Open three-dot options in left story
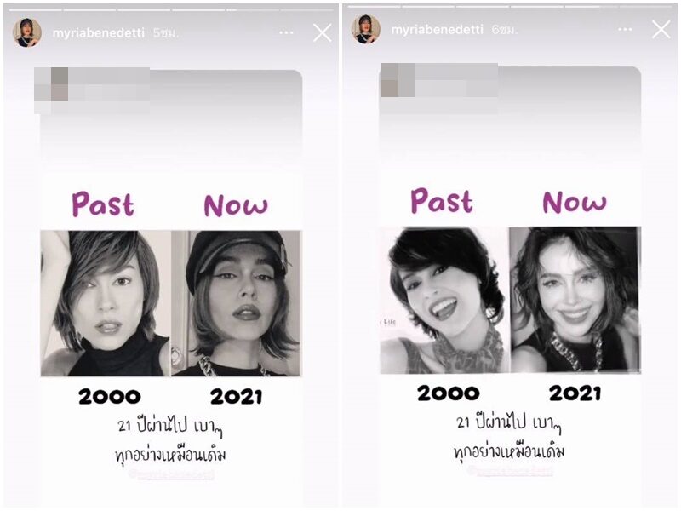The image size is (681, 511). [286, 32]
